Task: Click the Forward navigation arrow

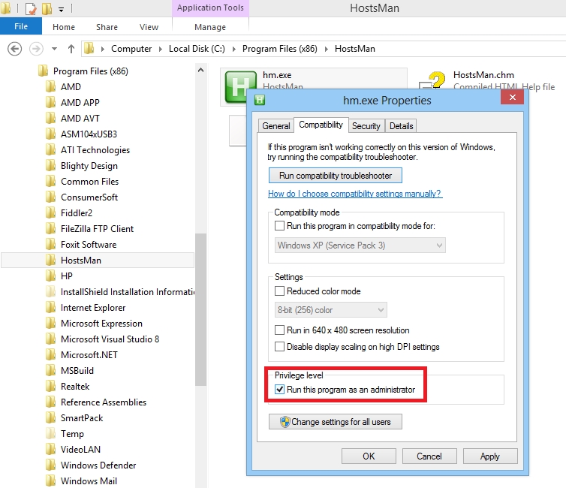Action: click(x=36, y=48)
